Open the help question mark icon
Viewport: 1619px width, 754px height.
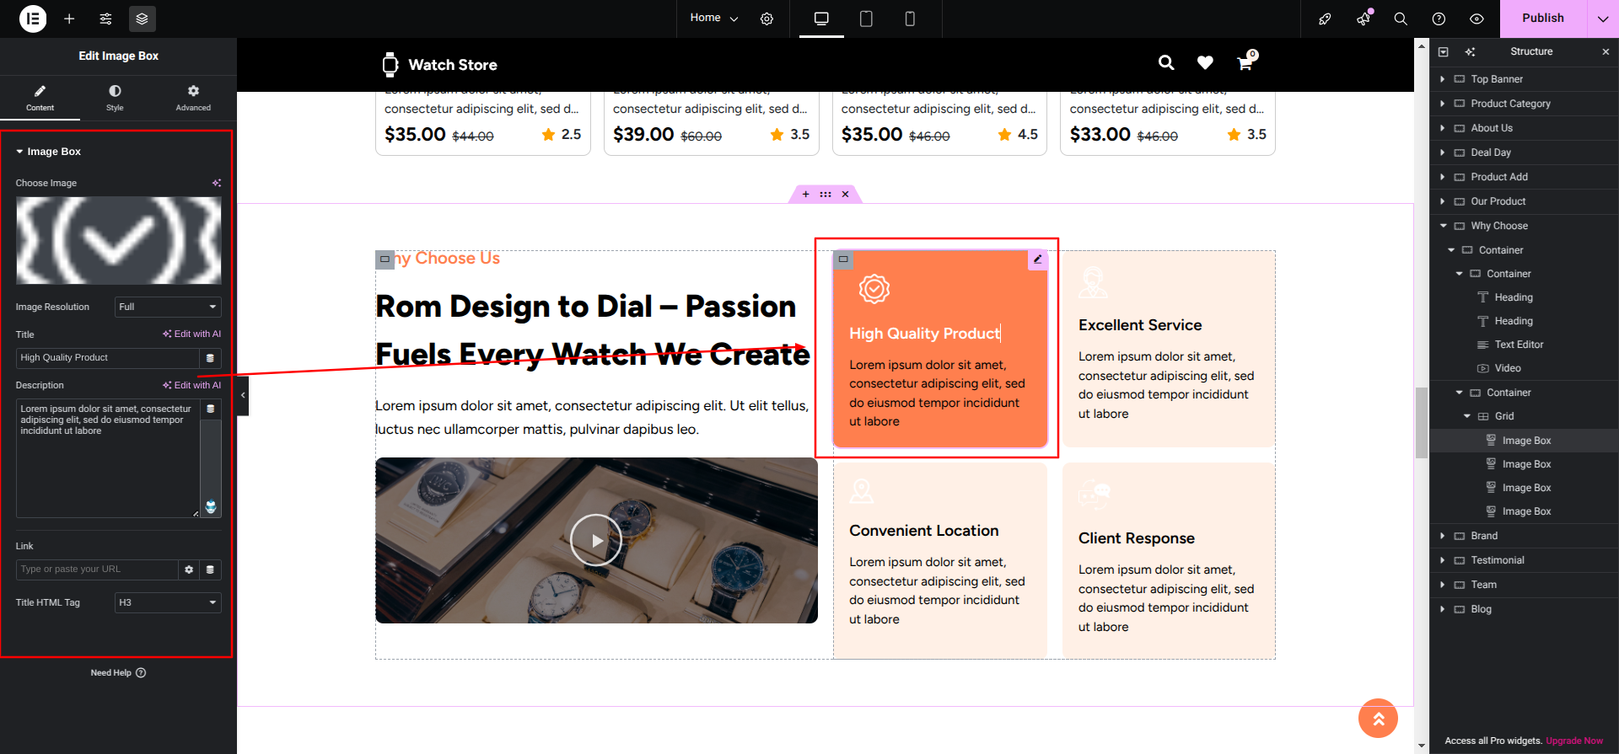(x=1439, y=19)
